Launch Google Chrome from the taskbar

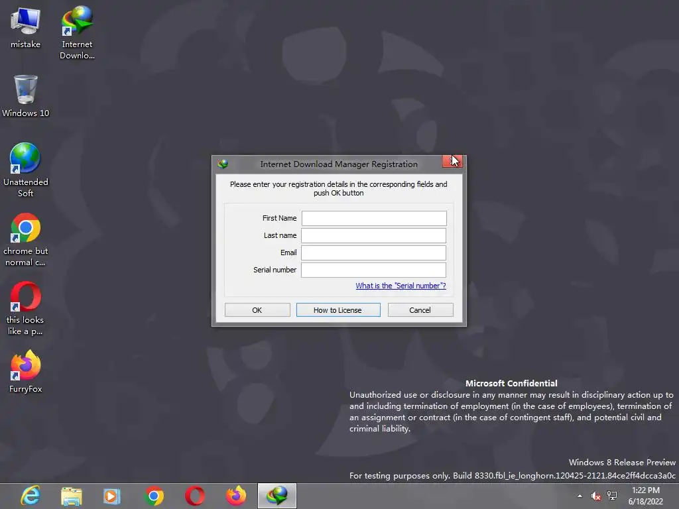[153, 496]
